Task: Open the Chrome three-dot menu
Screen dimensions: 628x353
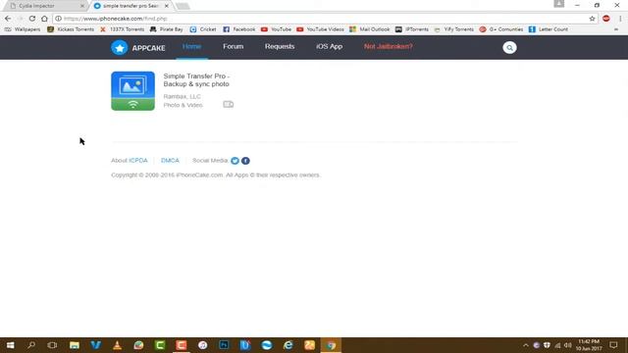Action: click(620, 19)
